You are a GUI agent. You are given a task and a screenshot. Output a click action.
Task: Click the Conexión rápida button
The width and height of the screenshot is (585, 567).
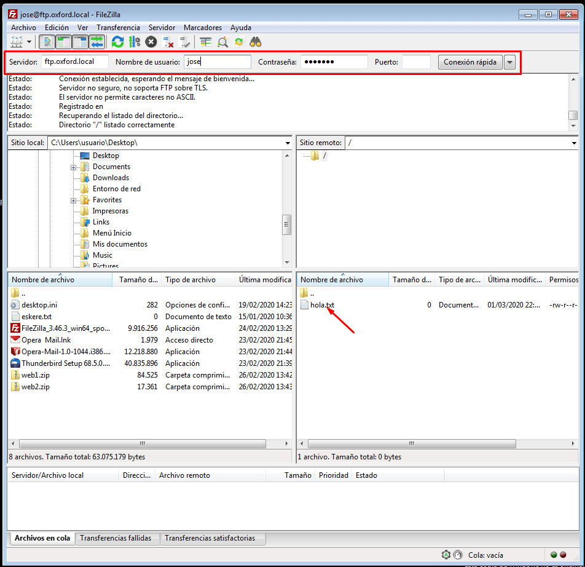(x=470, y=62)
